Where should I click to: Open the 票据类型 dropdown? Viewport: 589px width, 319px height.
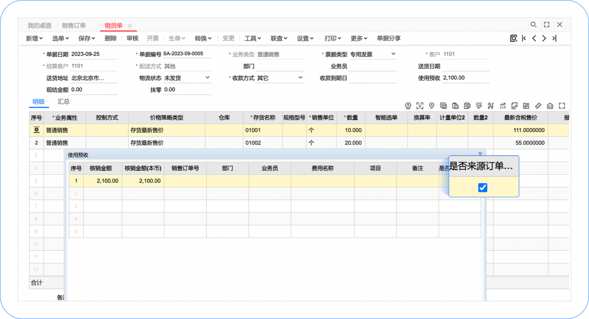393,54
